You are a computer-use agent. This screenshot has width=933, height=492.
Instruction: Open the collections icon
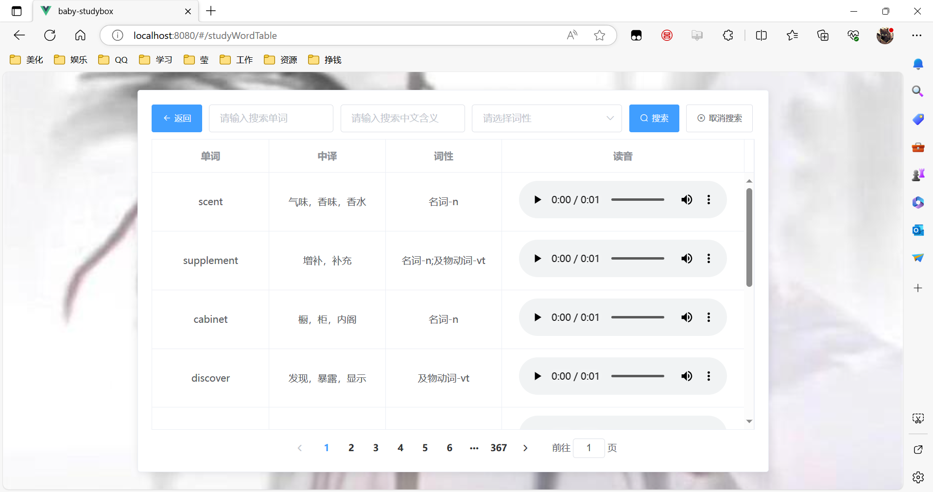pyautogui.click(x=823, y=35)
